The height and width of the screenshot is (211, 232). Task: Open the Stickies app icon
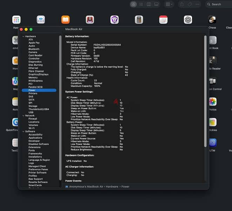tap(213, 122)
